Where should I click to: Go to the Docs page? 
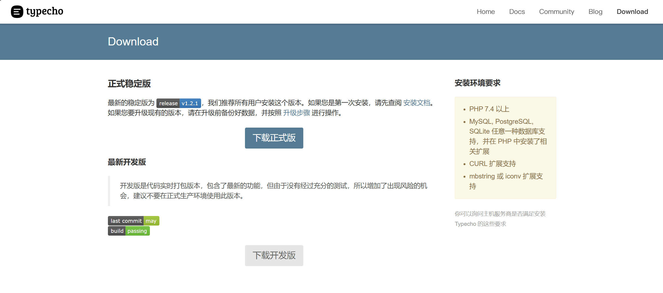coord(517,12)
